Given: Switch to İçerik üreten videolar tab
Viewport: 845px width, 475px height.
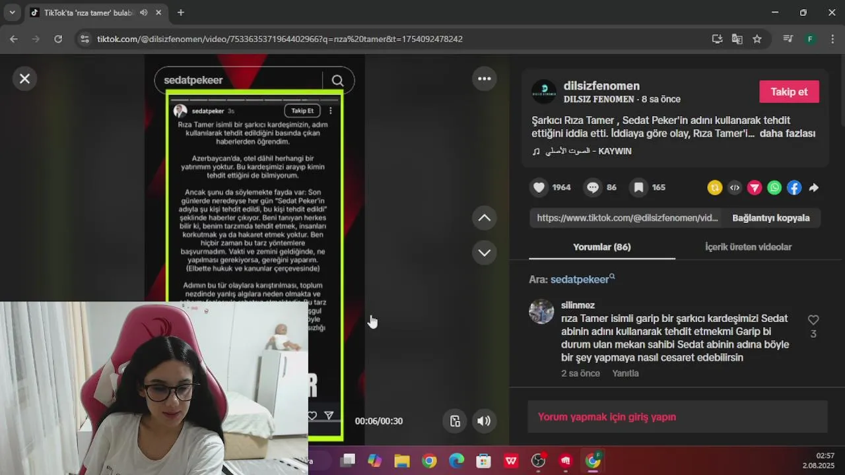Looking at the screenshot, I should pos(748,247).
